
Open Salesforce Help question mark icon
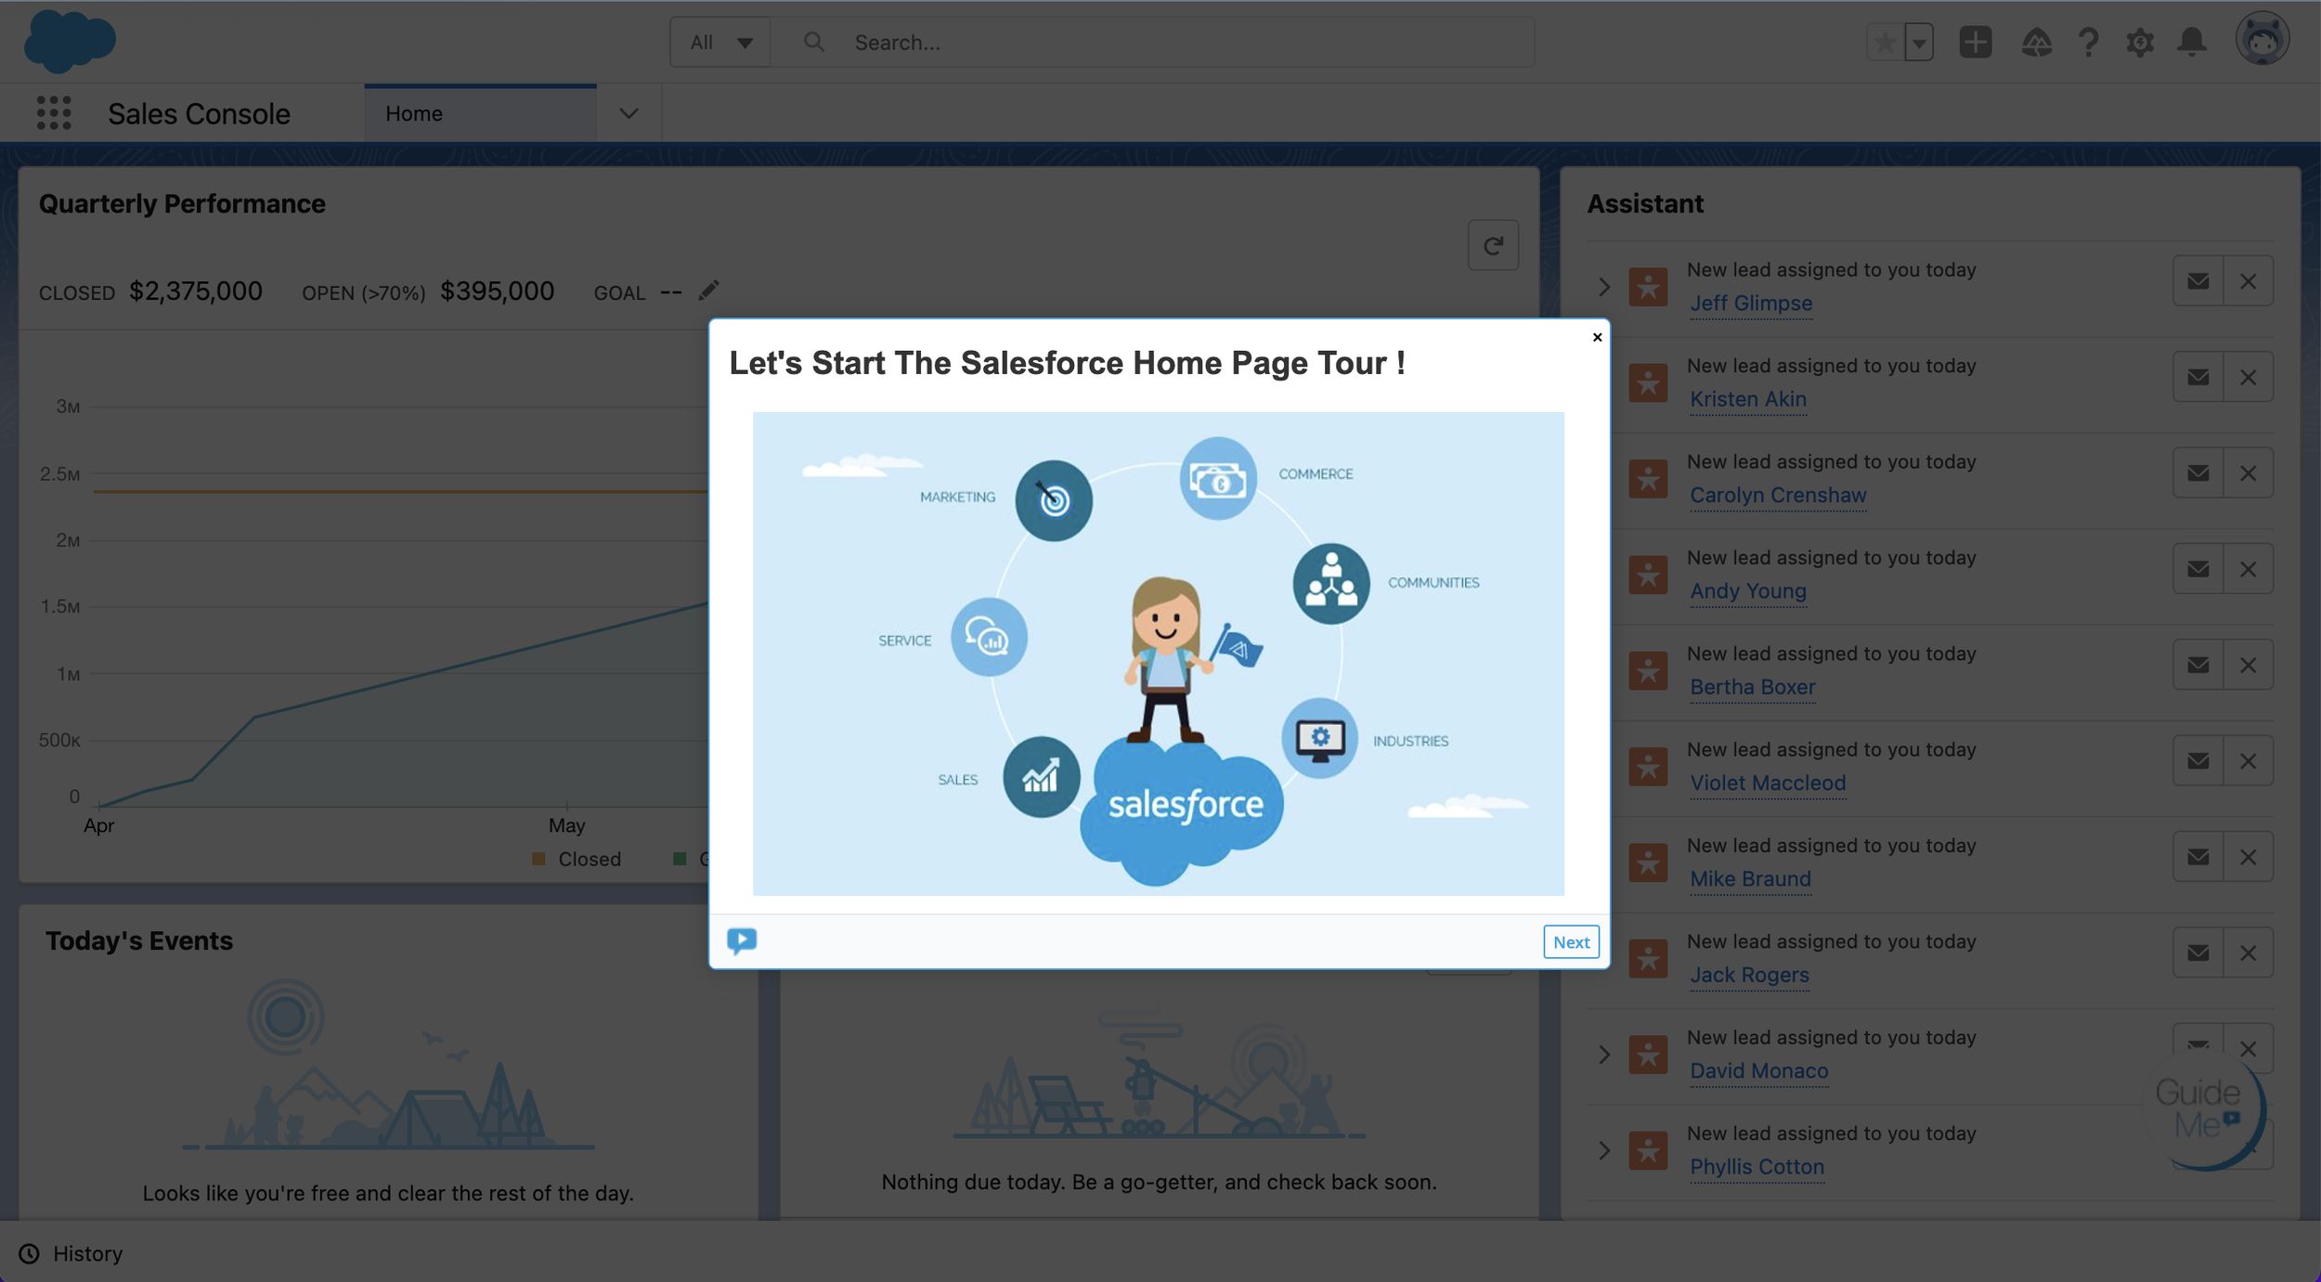click(2087, 42)
